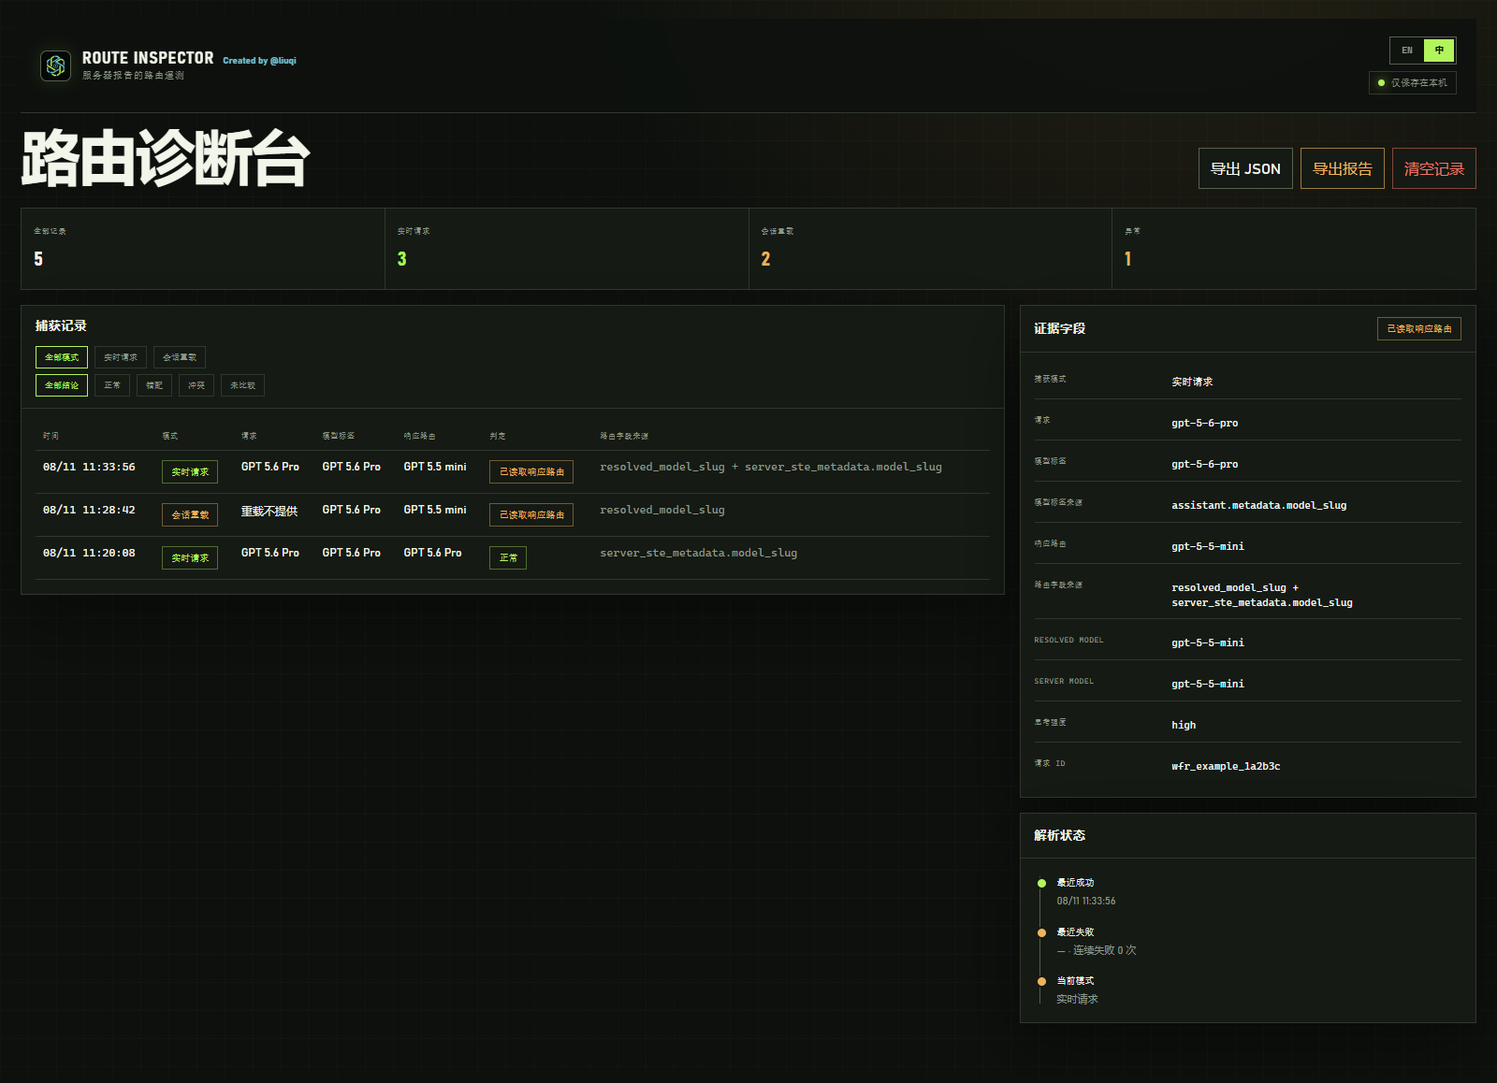The width and height of the screenshot is (1497, 1083).
Task: Click GPT 5.5 mini in the 11:28:42 row
Action: [435, 510]
